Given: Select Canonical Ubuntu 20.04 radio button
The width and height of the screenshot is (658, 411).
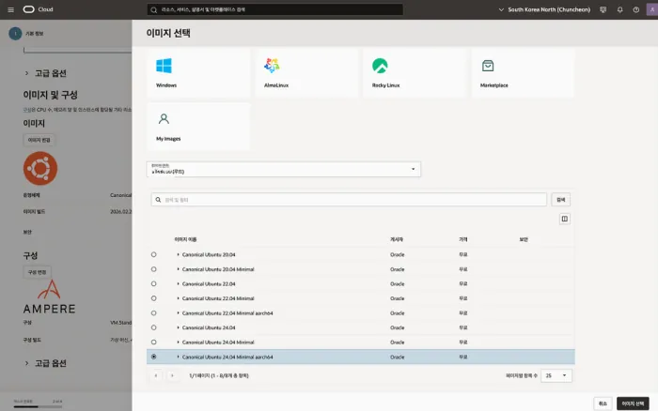Looking at the screenshot, I should click(153, 254).
